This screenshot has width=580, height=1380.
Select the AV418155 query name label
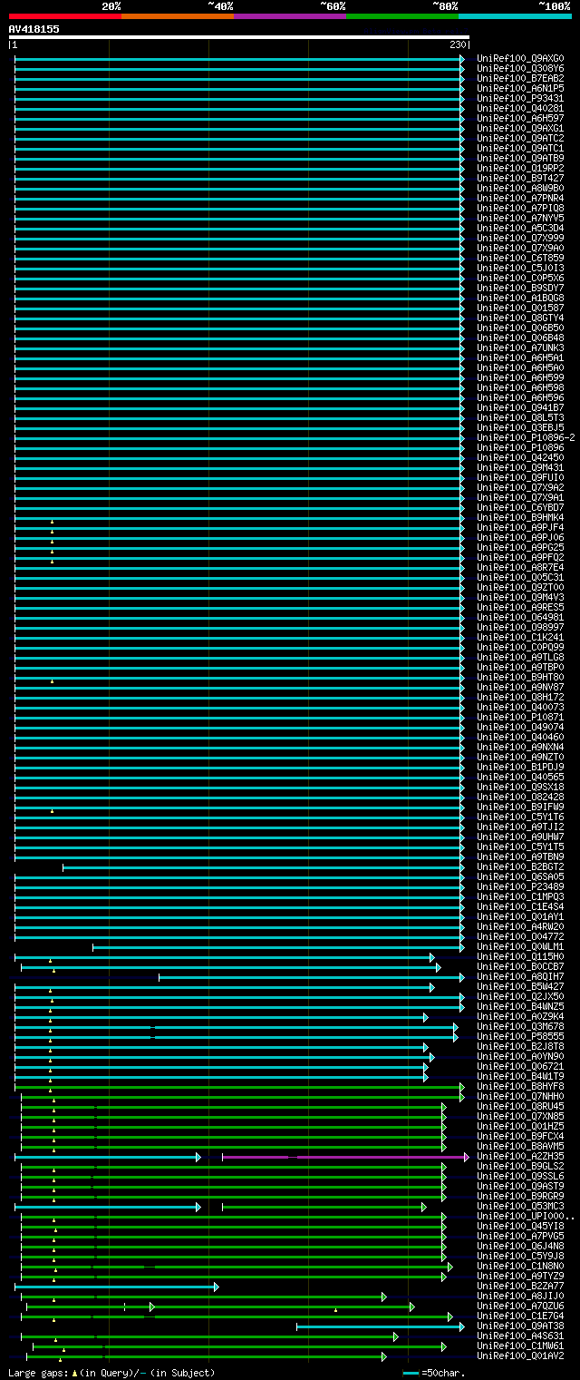(x=34, y=29)
